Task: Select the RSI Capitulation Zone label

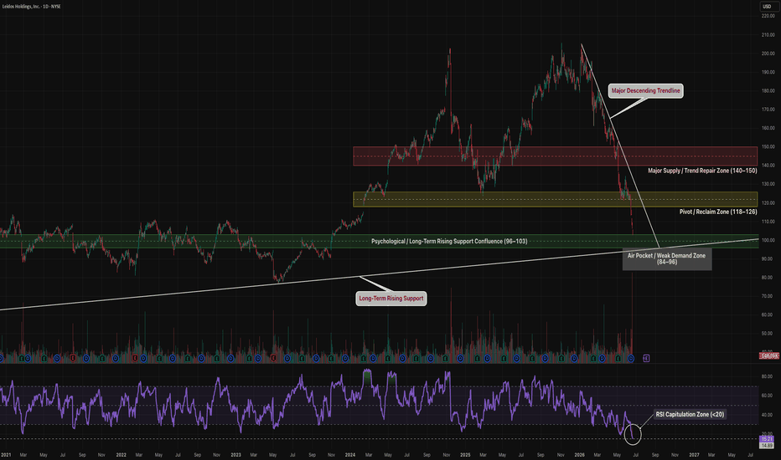Action: pyautogui.click(x=690, y=414)
